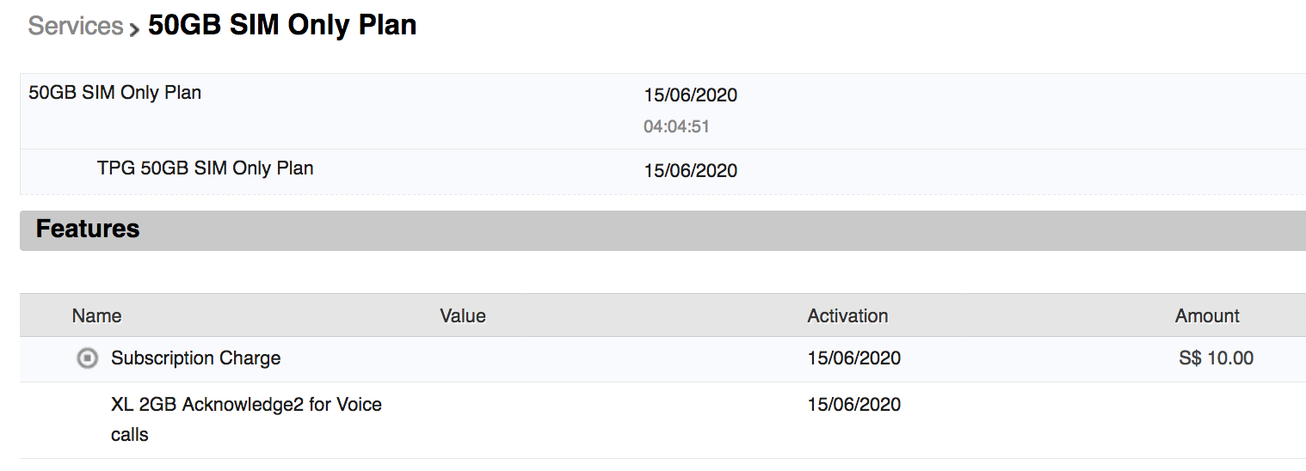The image size is (1306, 471).
Task: Toggle the circular icon beside Subscription Charge
Action: coord(87,358)
